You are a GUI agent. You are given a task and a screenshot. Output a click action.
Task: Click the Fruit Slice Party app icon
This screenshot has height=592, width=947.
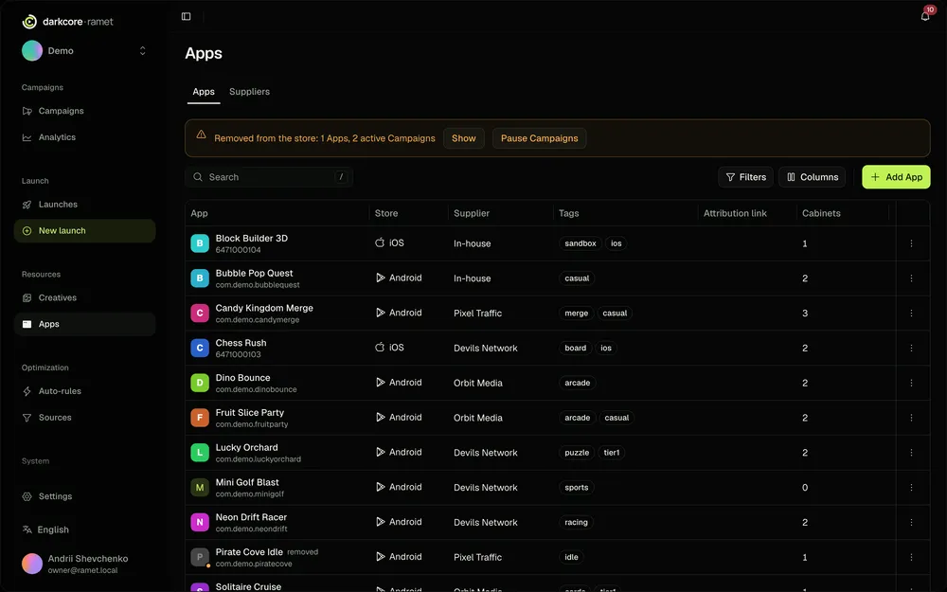(200, 418)
